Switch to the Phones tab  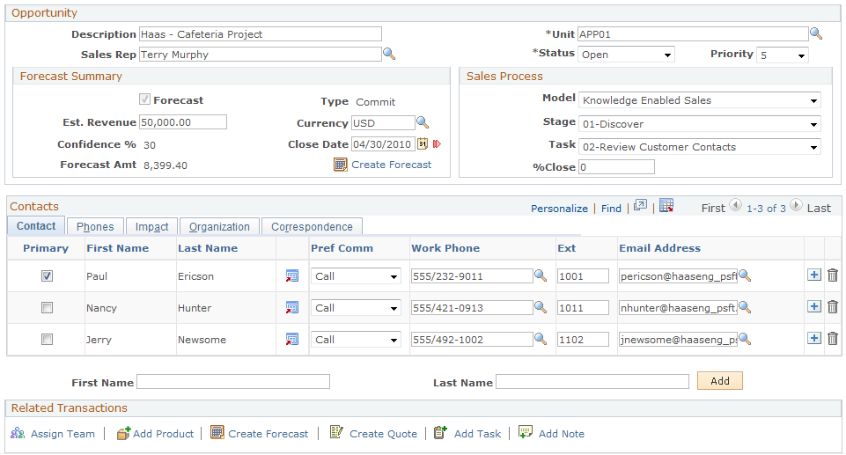click(x=95, y=226)
